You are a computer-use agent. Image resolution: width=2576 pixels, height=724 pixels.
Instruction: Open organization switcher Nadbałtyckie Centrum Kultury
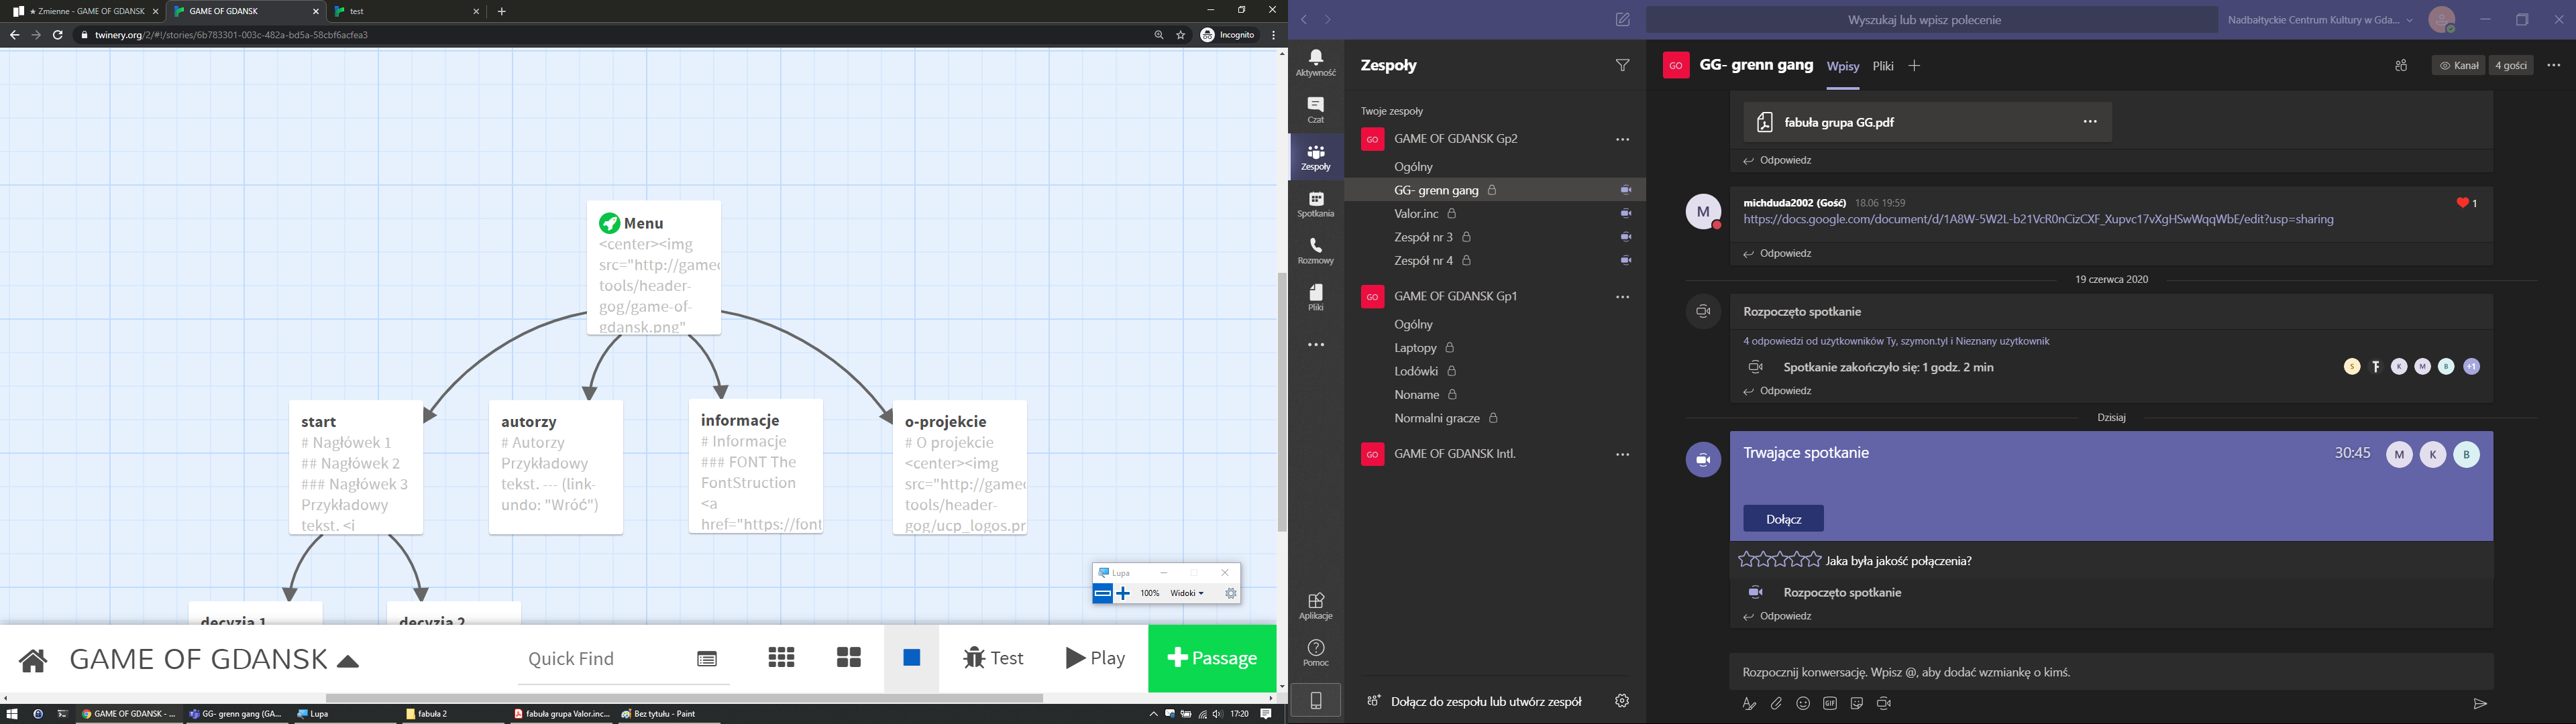2320,20
